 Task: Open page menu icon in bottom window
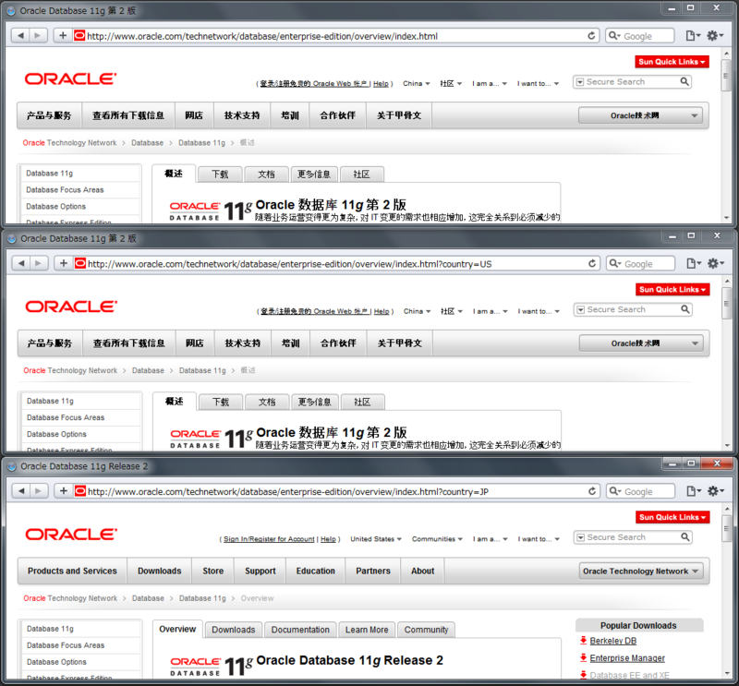point(694,491)
